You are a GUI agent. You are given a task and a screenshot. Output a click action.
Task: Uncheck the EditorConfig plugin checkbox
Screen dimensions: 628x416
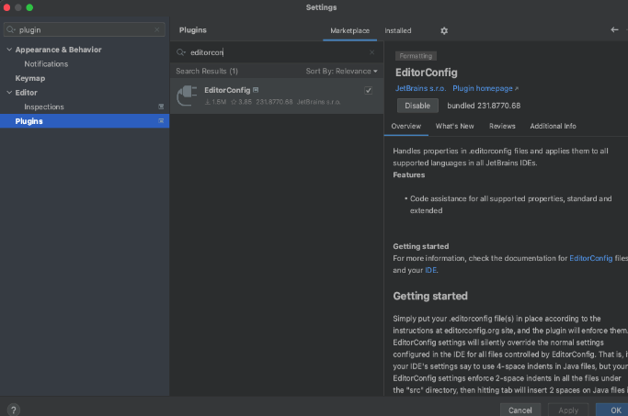point(369,90)
